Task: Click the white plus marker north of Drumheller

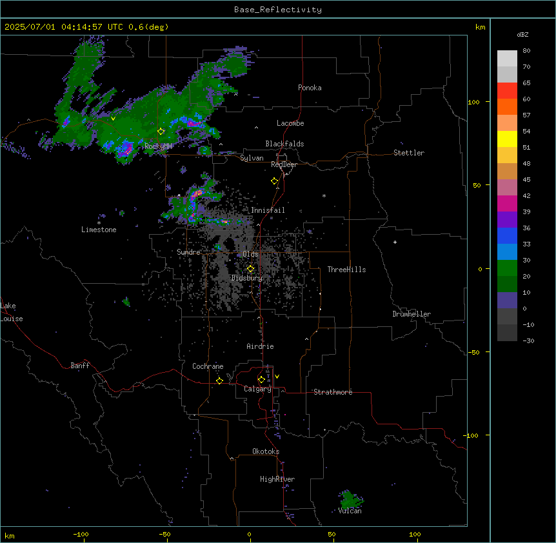Action: [395, 242]
